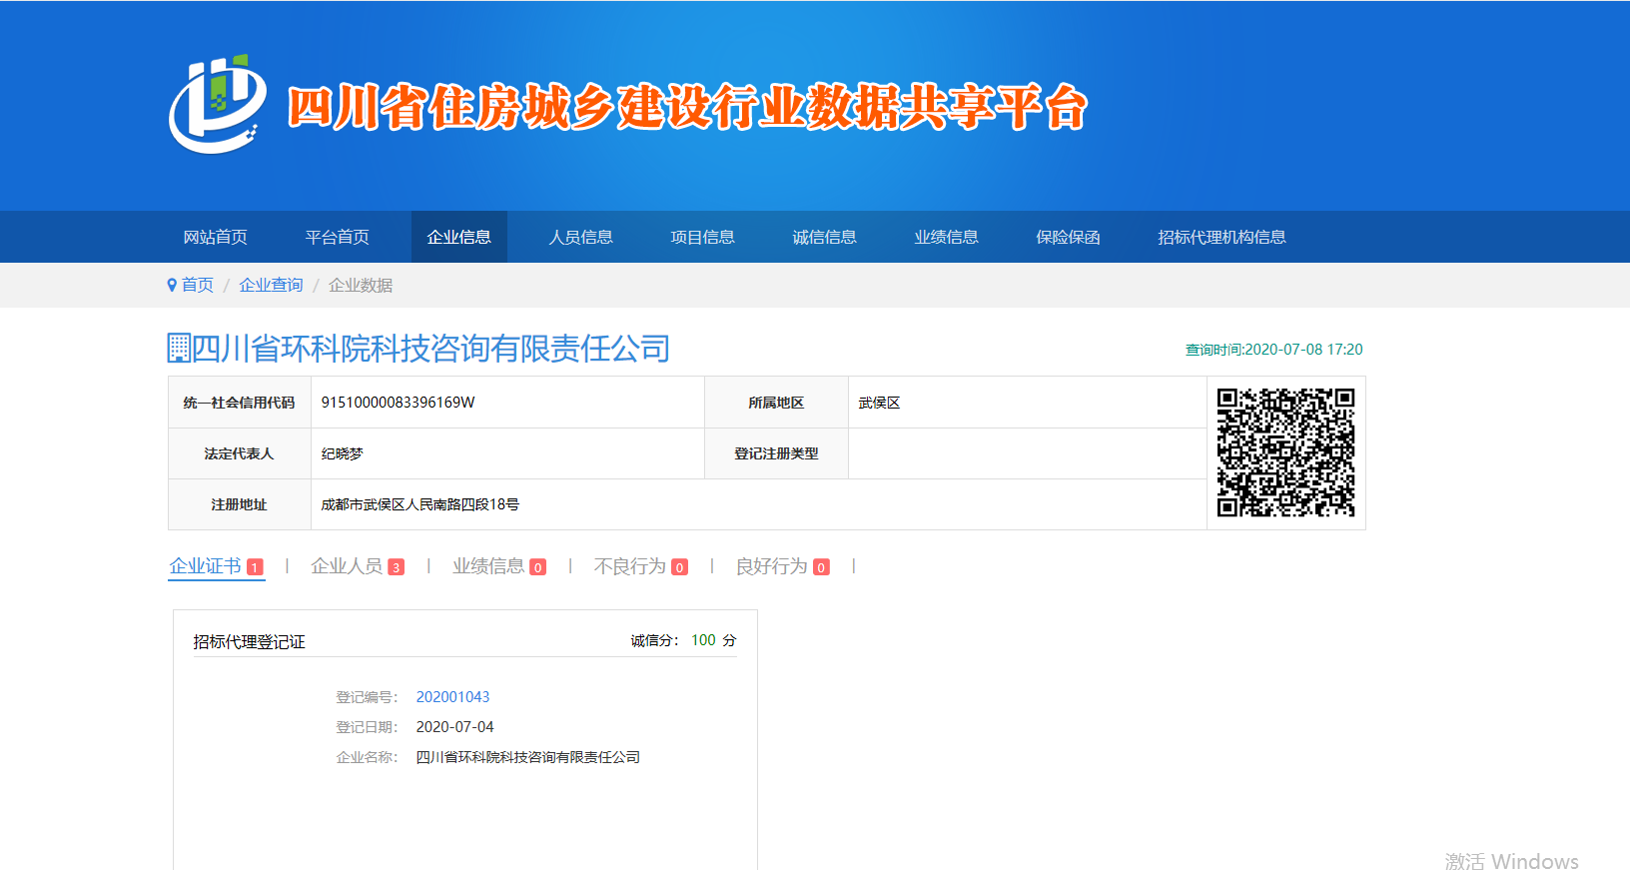
Task: Click the location pin icon in breadcrumb
Action: coord(172,286)
